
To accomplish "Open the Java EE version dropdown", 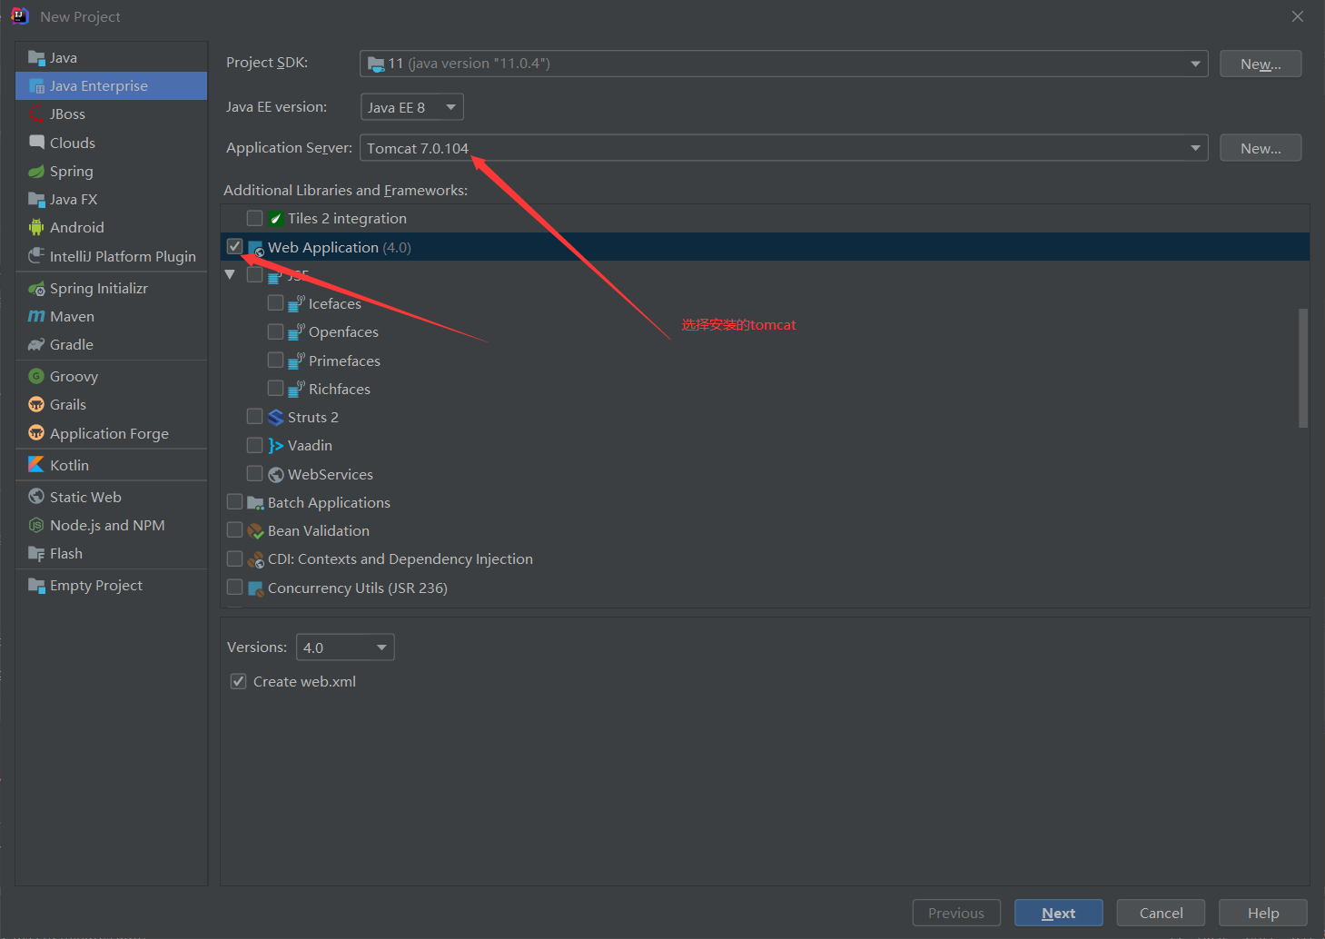I will 412,107.
